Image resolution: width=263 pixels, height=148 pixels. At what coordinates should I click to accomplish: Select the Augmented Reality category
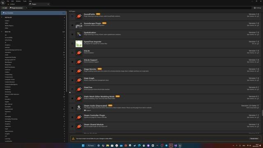(10, 58)
